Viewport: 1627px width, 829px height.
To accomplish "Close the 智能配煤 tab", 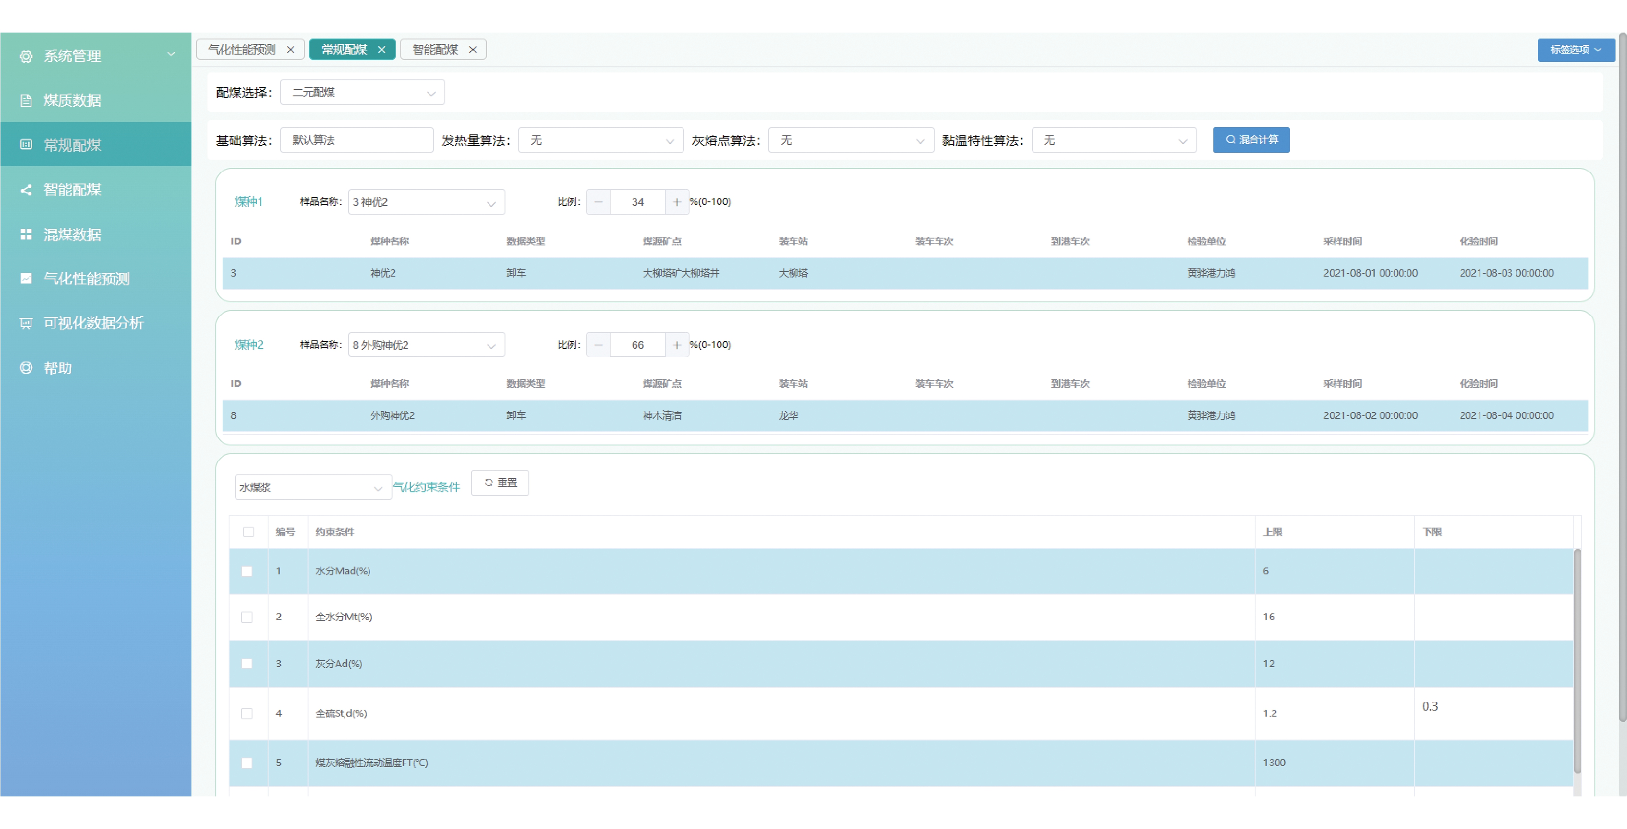I will tap(472, 49).
